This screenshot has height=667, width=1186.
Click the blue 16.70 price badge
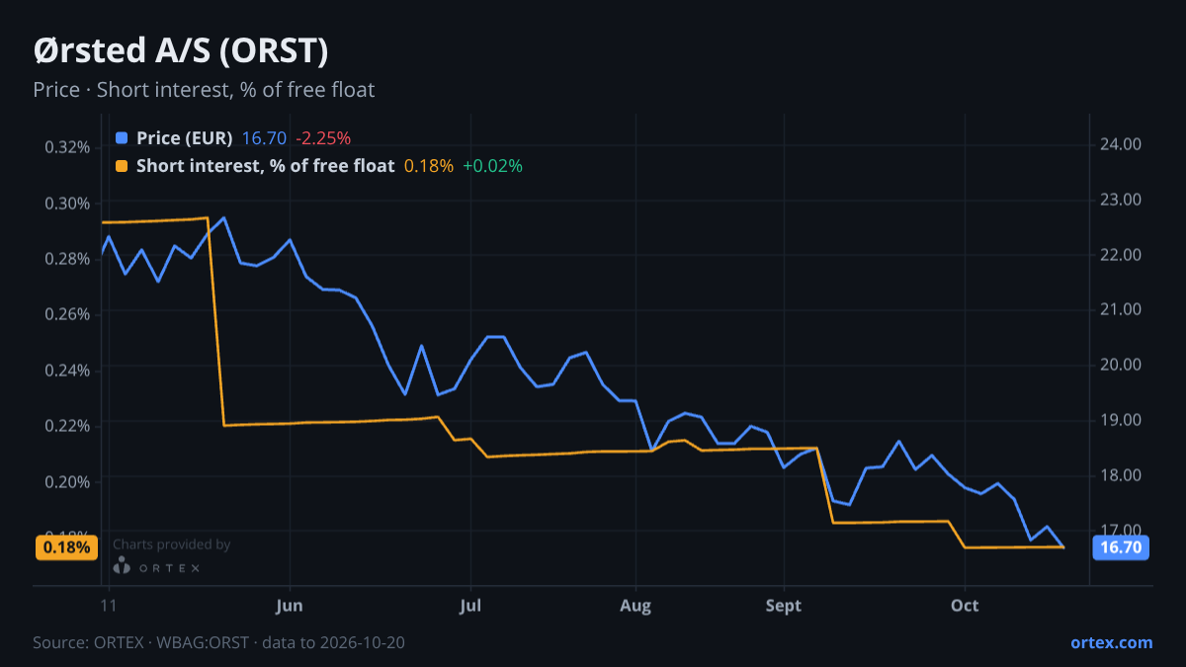(x=1120, y=547)
